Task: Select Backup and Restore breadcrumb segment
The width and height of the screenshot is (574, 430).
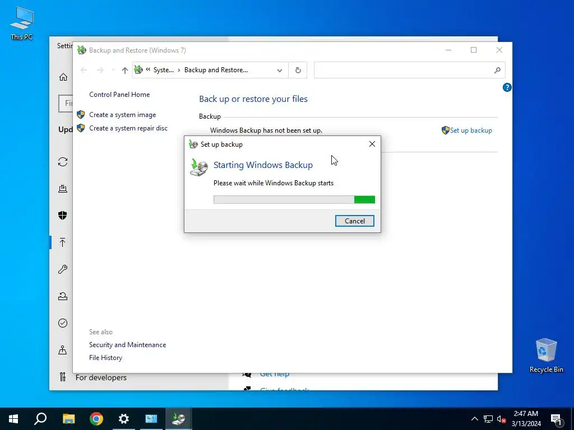Action: point(216,70)
